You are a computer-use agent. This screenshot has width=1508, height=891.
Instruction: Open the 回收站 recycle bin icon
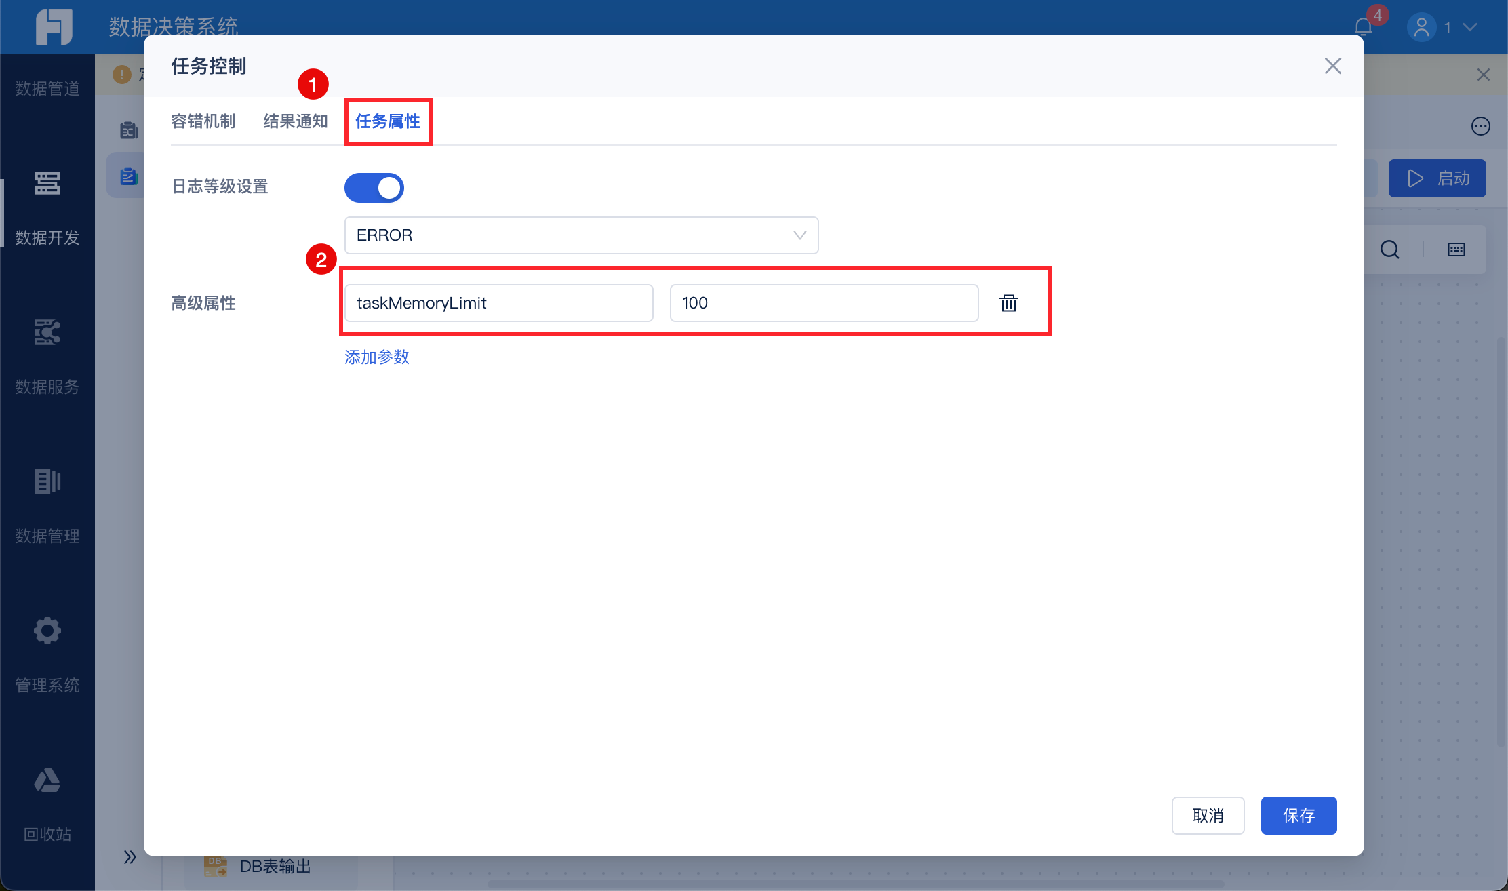coord(47,781)
